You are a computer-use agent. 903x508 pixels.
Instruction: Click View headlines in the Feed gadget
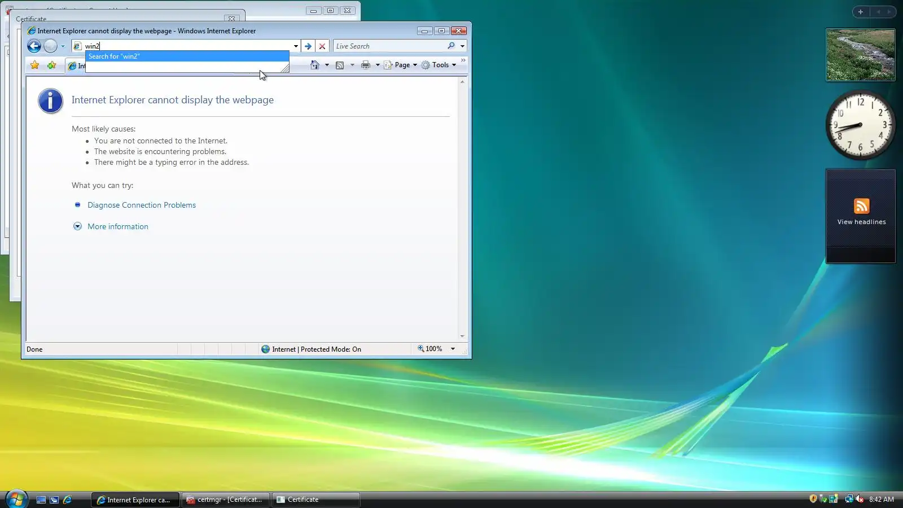point(861,222)
